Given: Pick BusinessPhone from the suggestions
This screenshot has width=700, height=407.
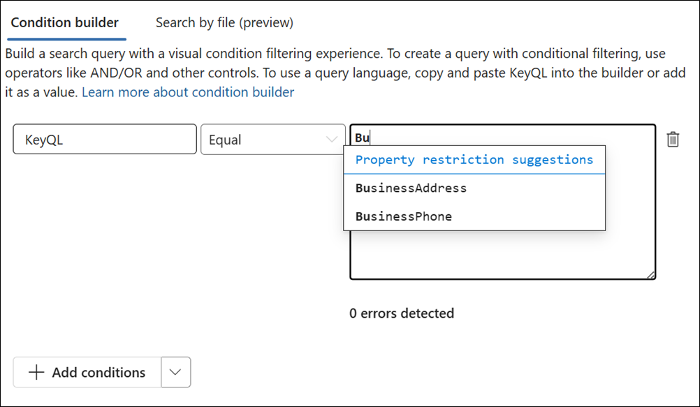Looking at the screenshot, I should 404,216.
